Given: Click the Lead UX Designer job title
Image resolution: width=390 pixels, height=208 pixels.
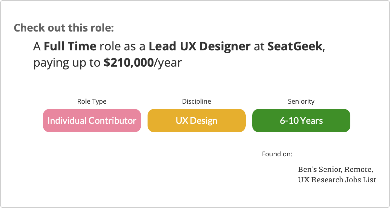Looking at the screenshot, I should [x=200, y=46].
